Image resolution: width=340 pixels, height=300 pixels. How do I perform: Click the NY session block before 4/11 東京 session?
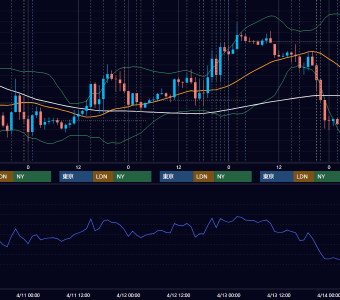coord(32,176)
